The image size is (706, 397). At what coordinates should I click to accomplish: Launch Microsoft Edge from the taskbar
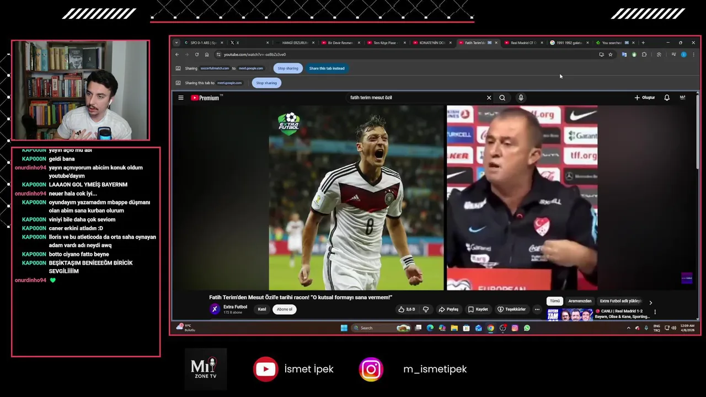click(430, 328)
